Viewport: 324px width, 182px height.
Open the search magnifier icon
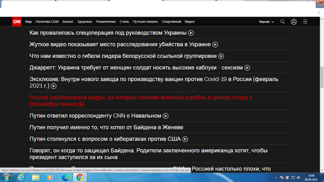click(x=282, y=22)
